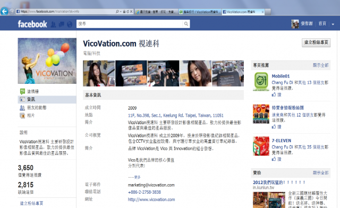Open the 朋友的動態 sidebar item
The width and height of the screenshot is (340, 208).
(x=47, y=108)
